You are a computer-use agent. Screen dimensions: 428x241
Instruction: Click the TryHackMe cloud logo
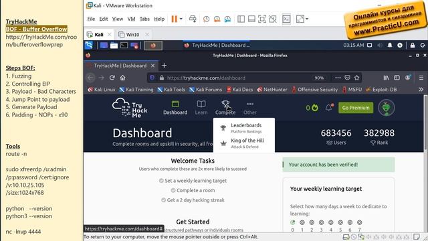coord(130,108)
